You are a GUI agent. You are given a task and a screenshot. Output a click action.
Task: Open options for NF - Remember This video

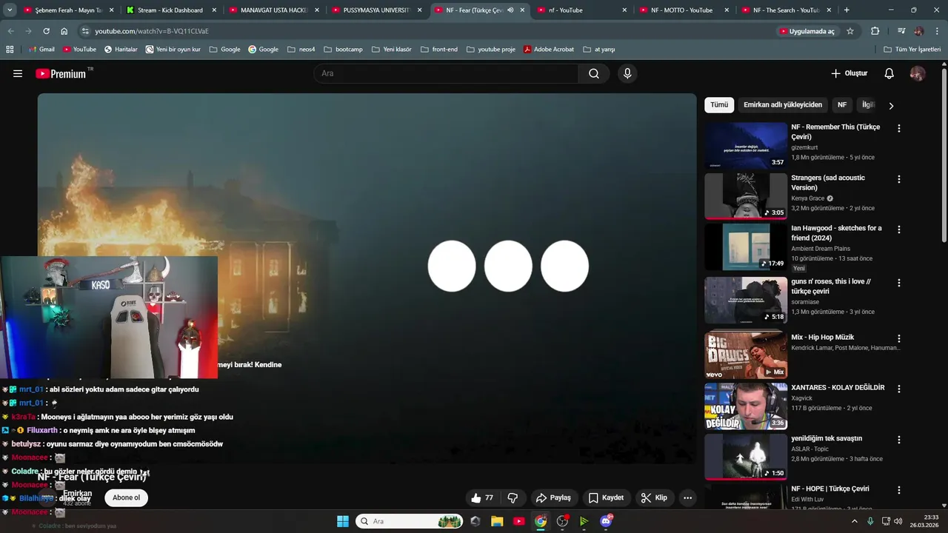pos(899,128)
